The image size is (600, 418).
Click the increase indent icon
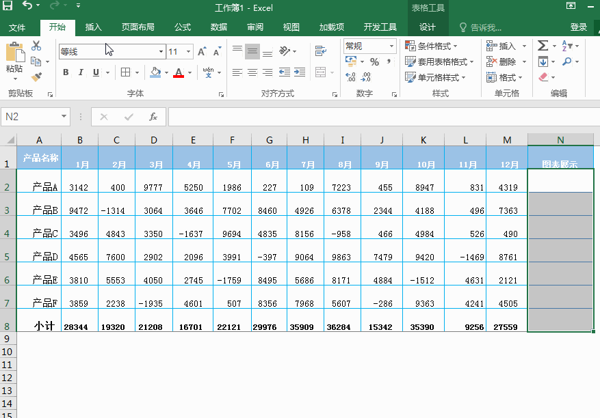click(300, 72)
